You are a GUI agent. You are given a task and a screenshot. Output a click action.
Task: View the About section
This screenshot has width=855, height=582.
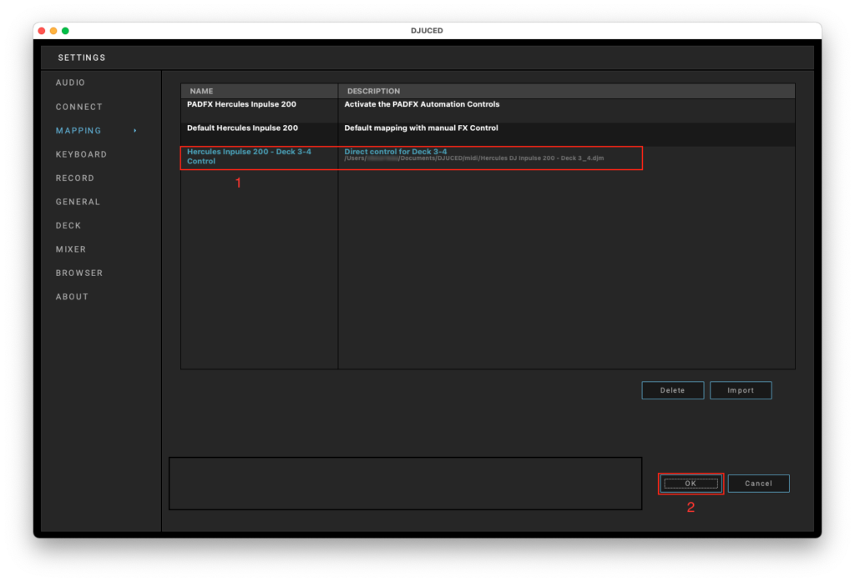pyautogui.click(x=72, y=297)
